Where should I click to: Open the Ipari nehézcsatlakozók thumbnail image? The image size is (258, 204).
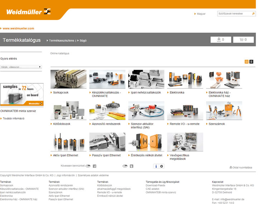tap(146, 79)
